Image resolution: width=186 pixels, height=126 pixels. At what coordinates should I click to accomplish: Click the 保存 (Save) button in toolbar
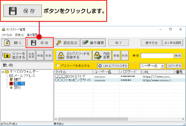[x=40, y=43]
